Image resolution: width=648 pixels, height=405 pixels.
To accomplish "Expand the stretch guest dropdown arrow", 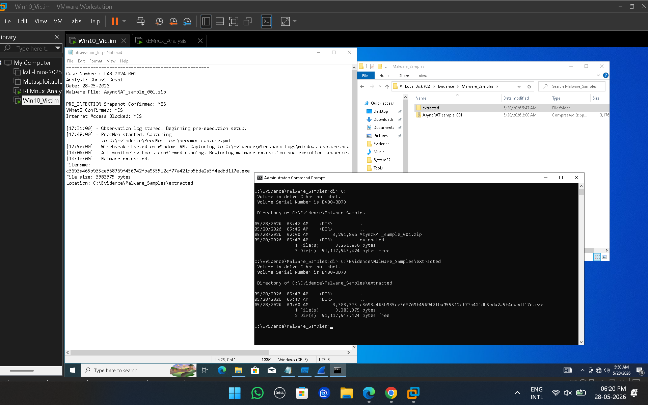I will 295,21.
